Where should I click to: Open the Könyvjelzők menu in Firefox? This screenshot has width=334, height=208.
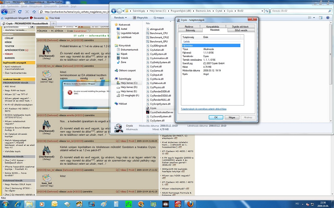(51, 6)
